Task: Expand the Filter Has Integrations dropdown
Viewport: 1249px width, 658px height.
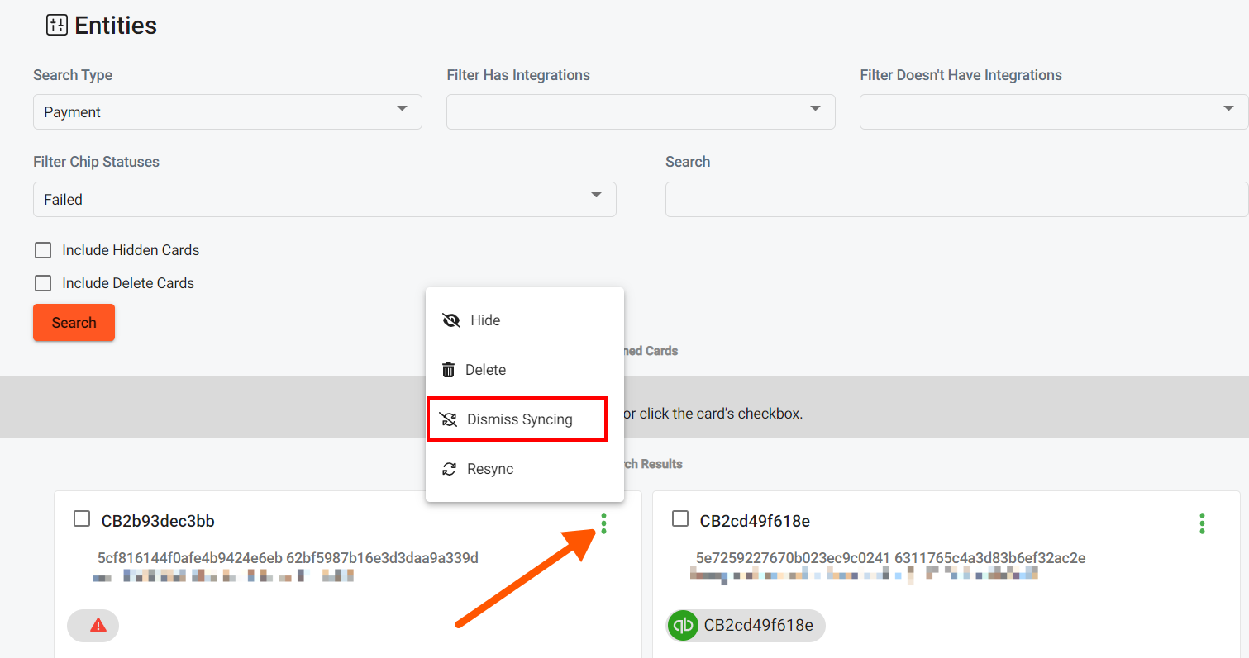Action: tap(641, 111)
